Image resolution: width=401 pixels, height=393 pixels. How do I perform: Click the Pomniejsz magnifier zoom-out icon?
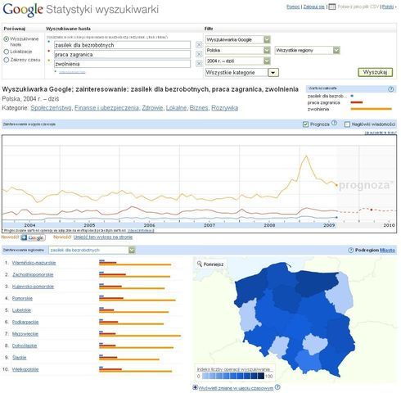[200, 264]
